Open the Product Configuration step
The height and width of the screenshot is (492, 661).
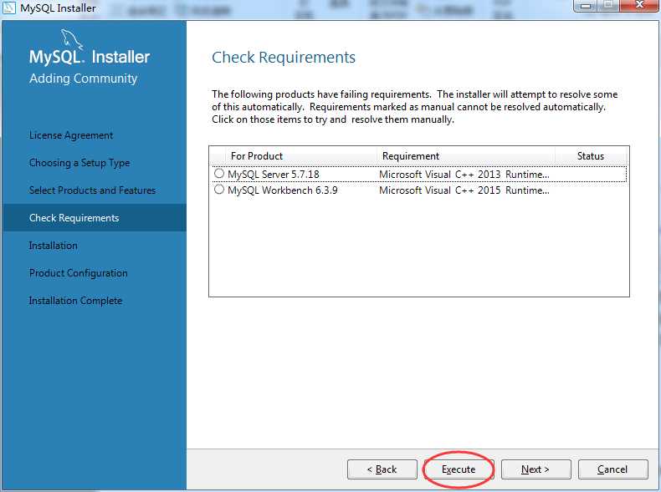[78, 273]
